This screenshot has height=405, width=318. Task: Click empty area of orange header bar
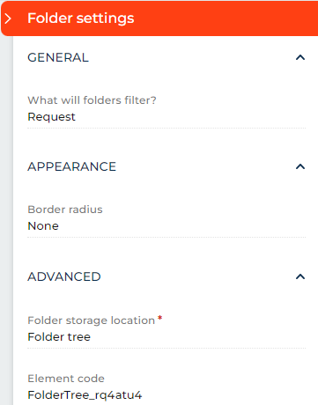tap(226, 18)
